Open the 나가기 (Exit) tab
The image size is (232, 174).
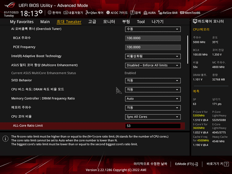point(158,22)
